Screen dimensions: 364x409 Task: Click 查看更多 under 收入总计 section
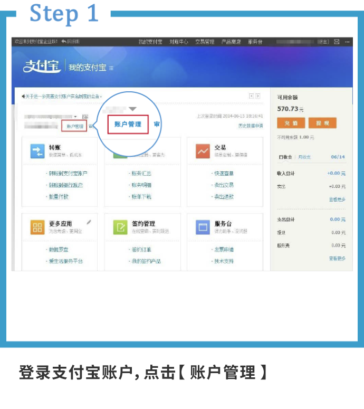(337, 199)
